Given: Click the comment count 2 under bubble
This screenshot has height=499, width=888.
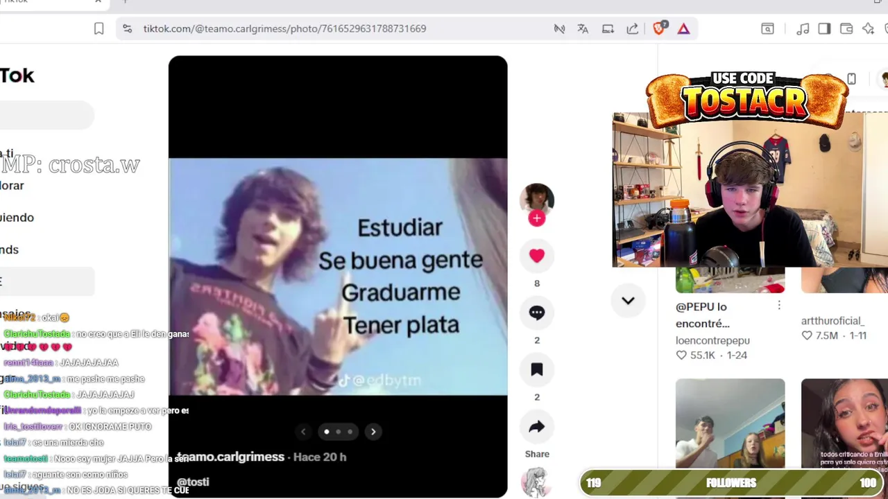Looking at the screenshot, I should coord(537,340).
